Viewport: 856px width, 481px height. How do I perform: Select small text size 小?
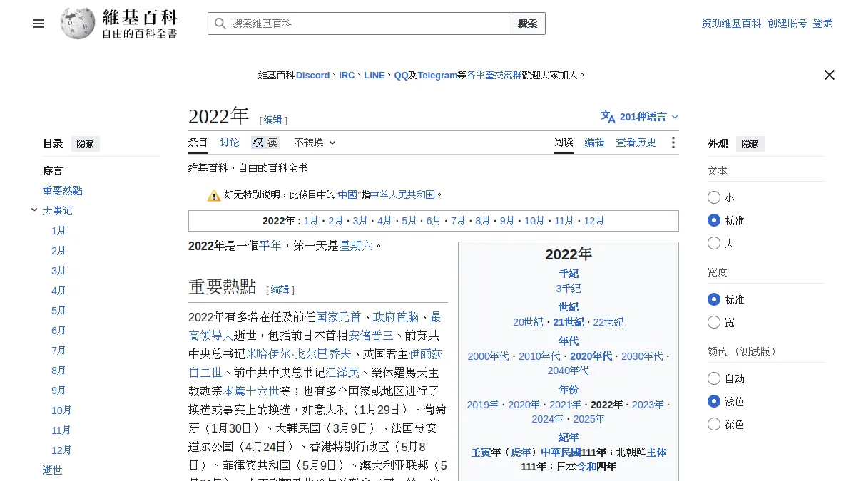[x=714, y=197]
